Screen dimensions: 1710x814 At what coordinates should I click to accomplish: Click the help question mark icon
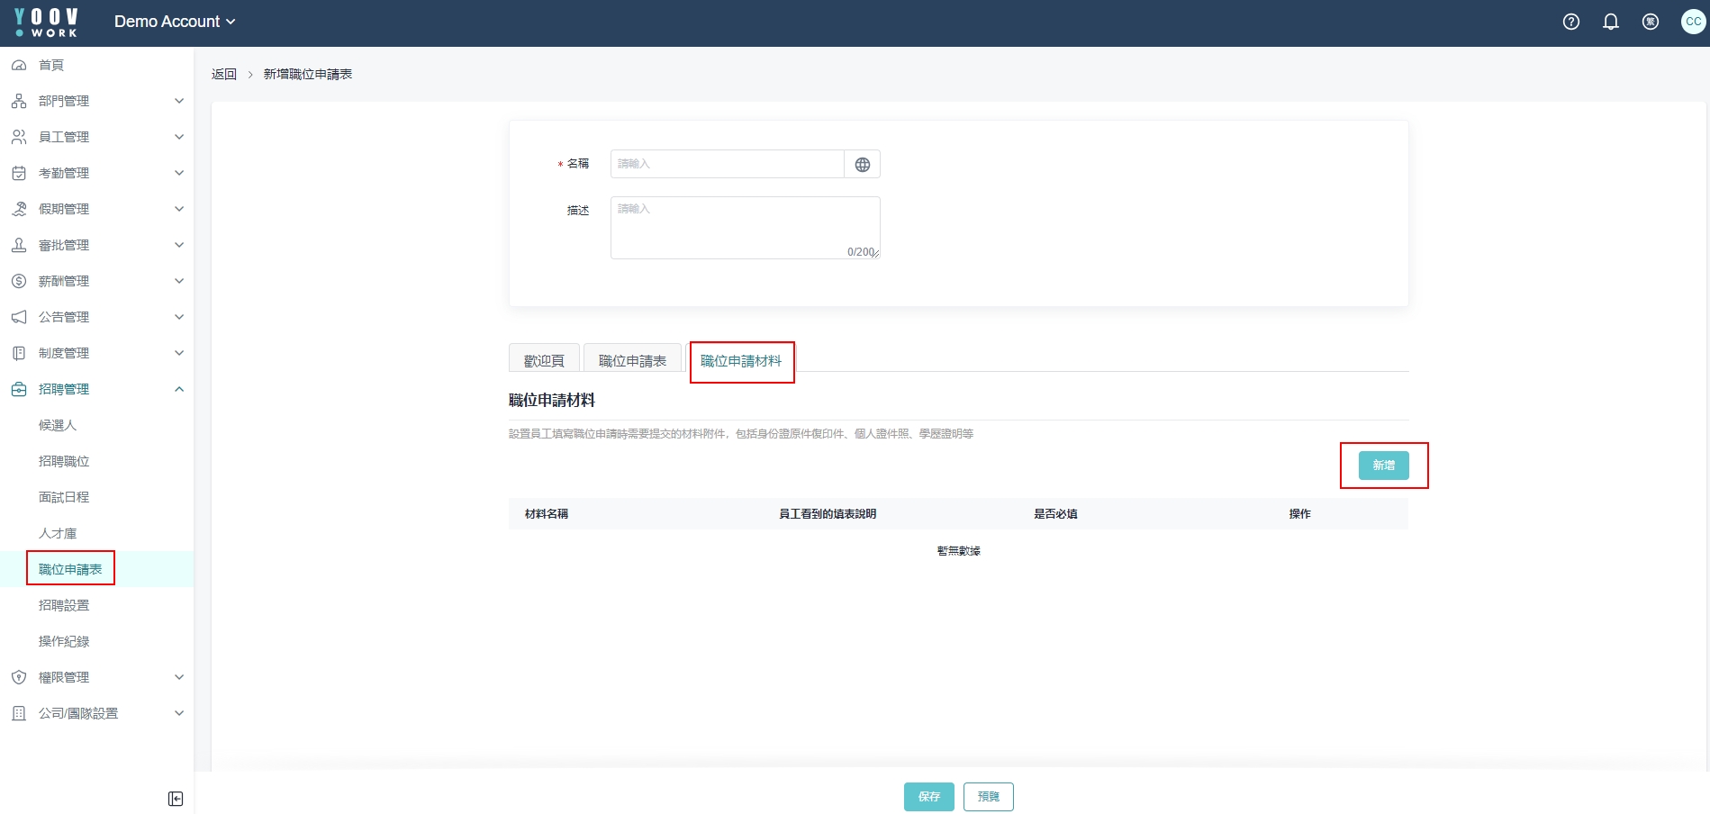[x=1570, y=22]
